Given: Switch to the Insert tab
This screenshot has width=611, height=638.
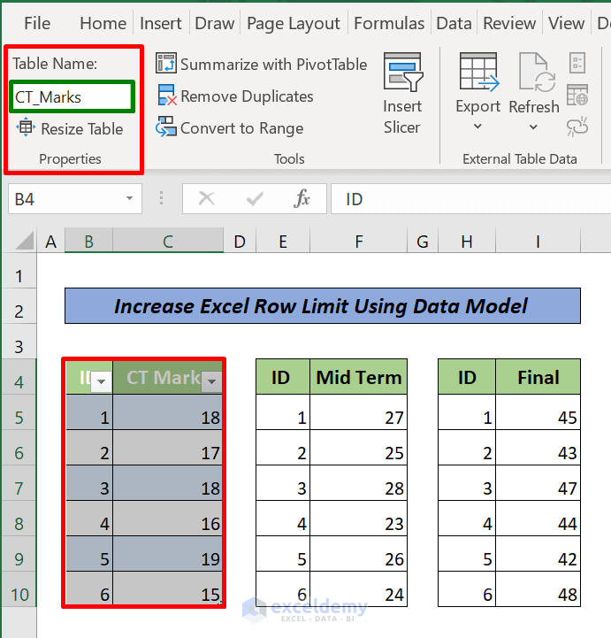Looking at the screenshot, I should tap(161, 23).
